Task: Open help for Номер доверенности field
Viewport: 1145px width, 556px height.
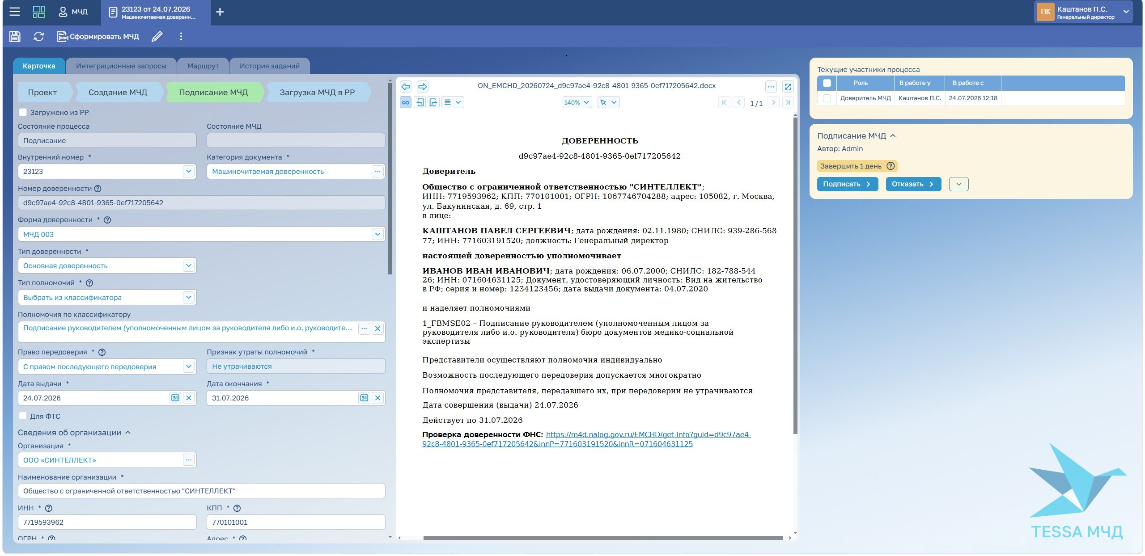Action: click(x=98, y=189)
